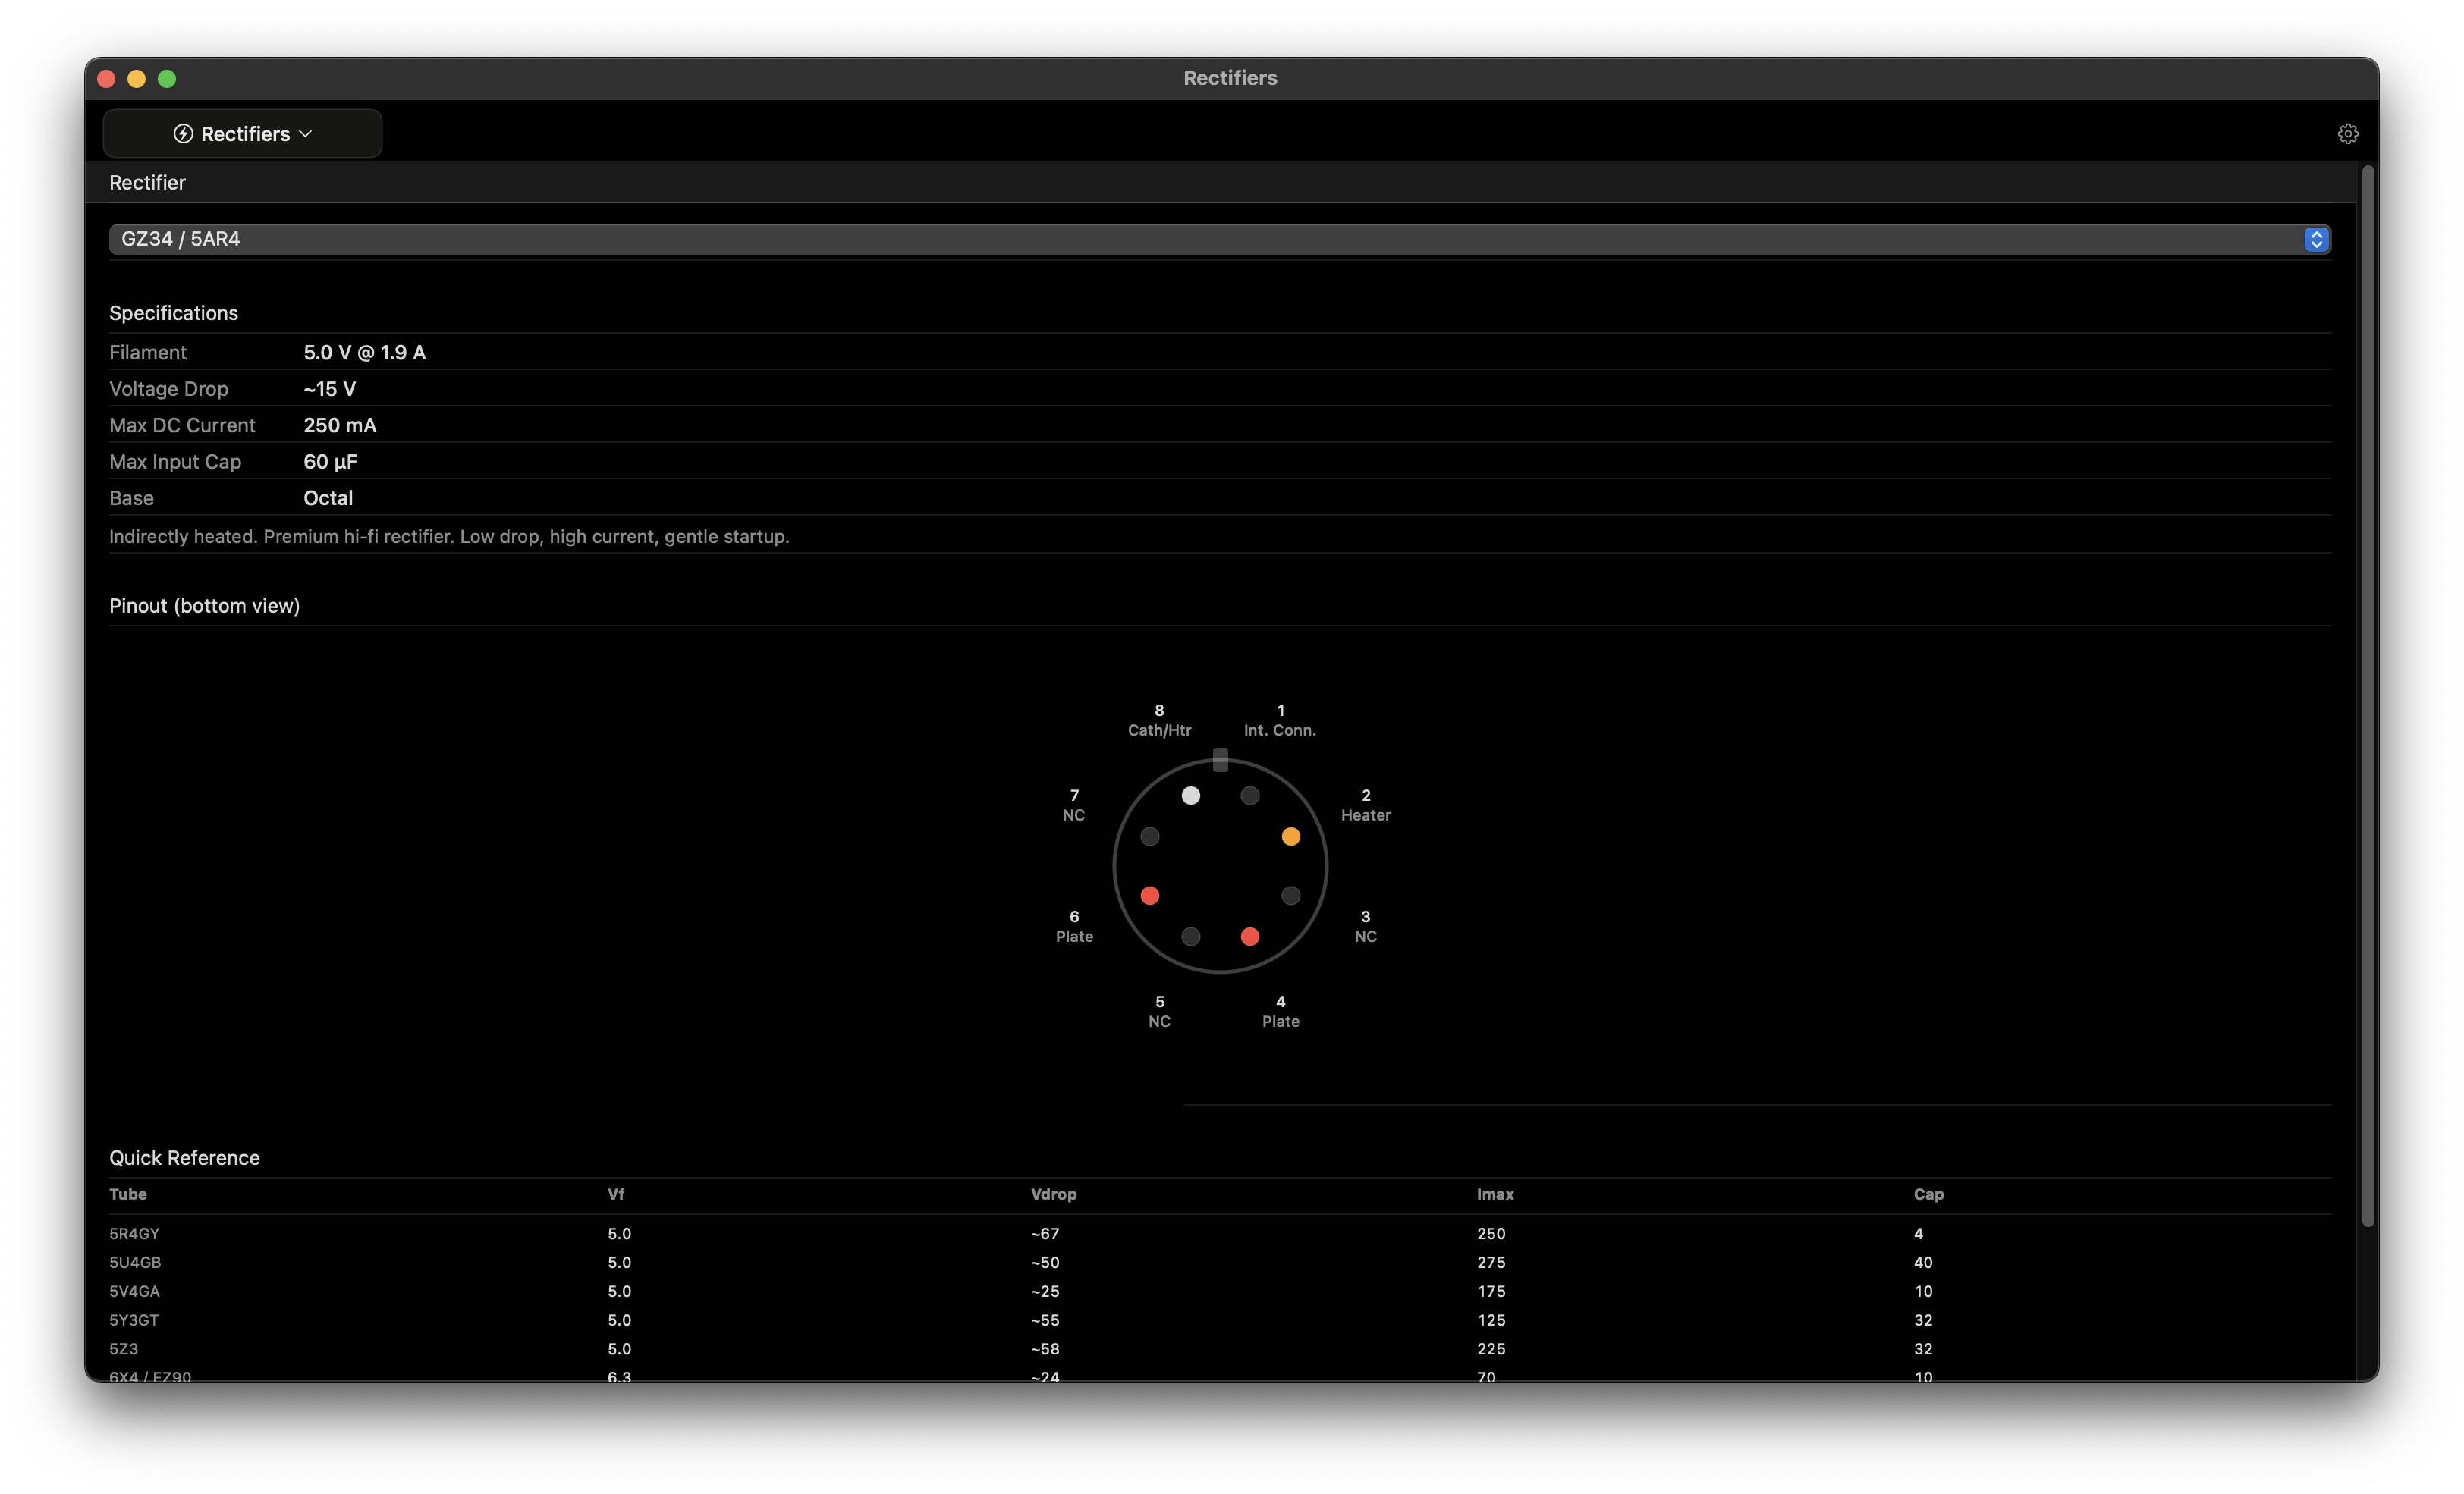The image size is (2464, 1494).
Task: Click the Voltage Drop value ~15 V
Action: tap(329, 389)
